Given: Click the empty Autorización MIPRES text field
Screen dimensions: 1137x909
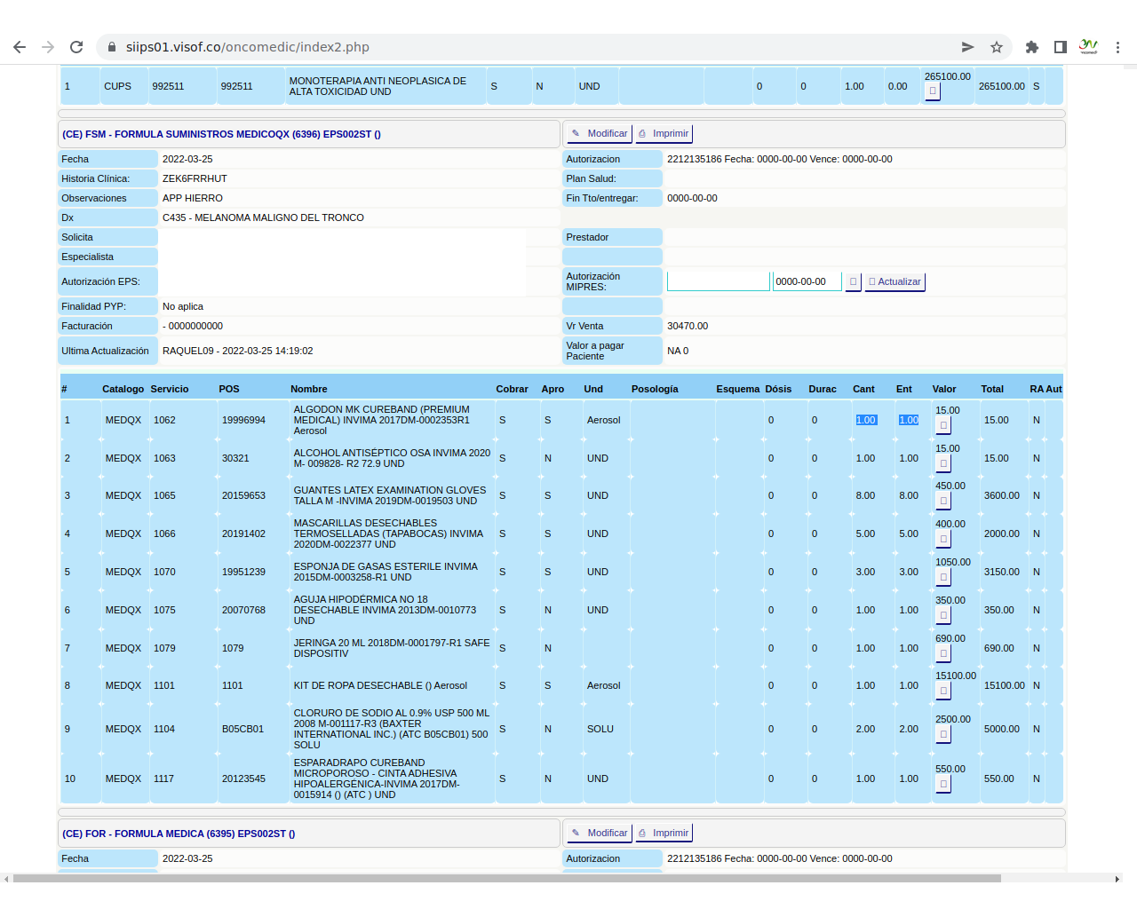Looking at the screenshot, I should click(718, 281).
